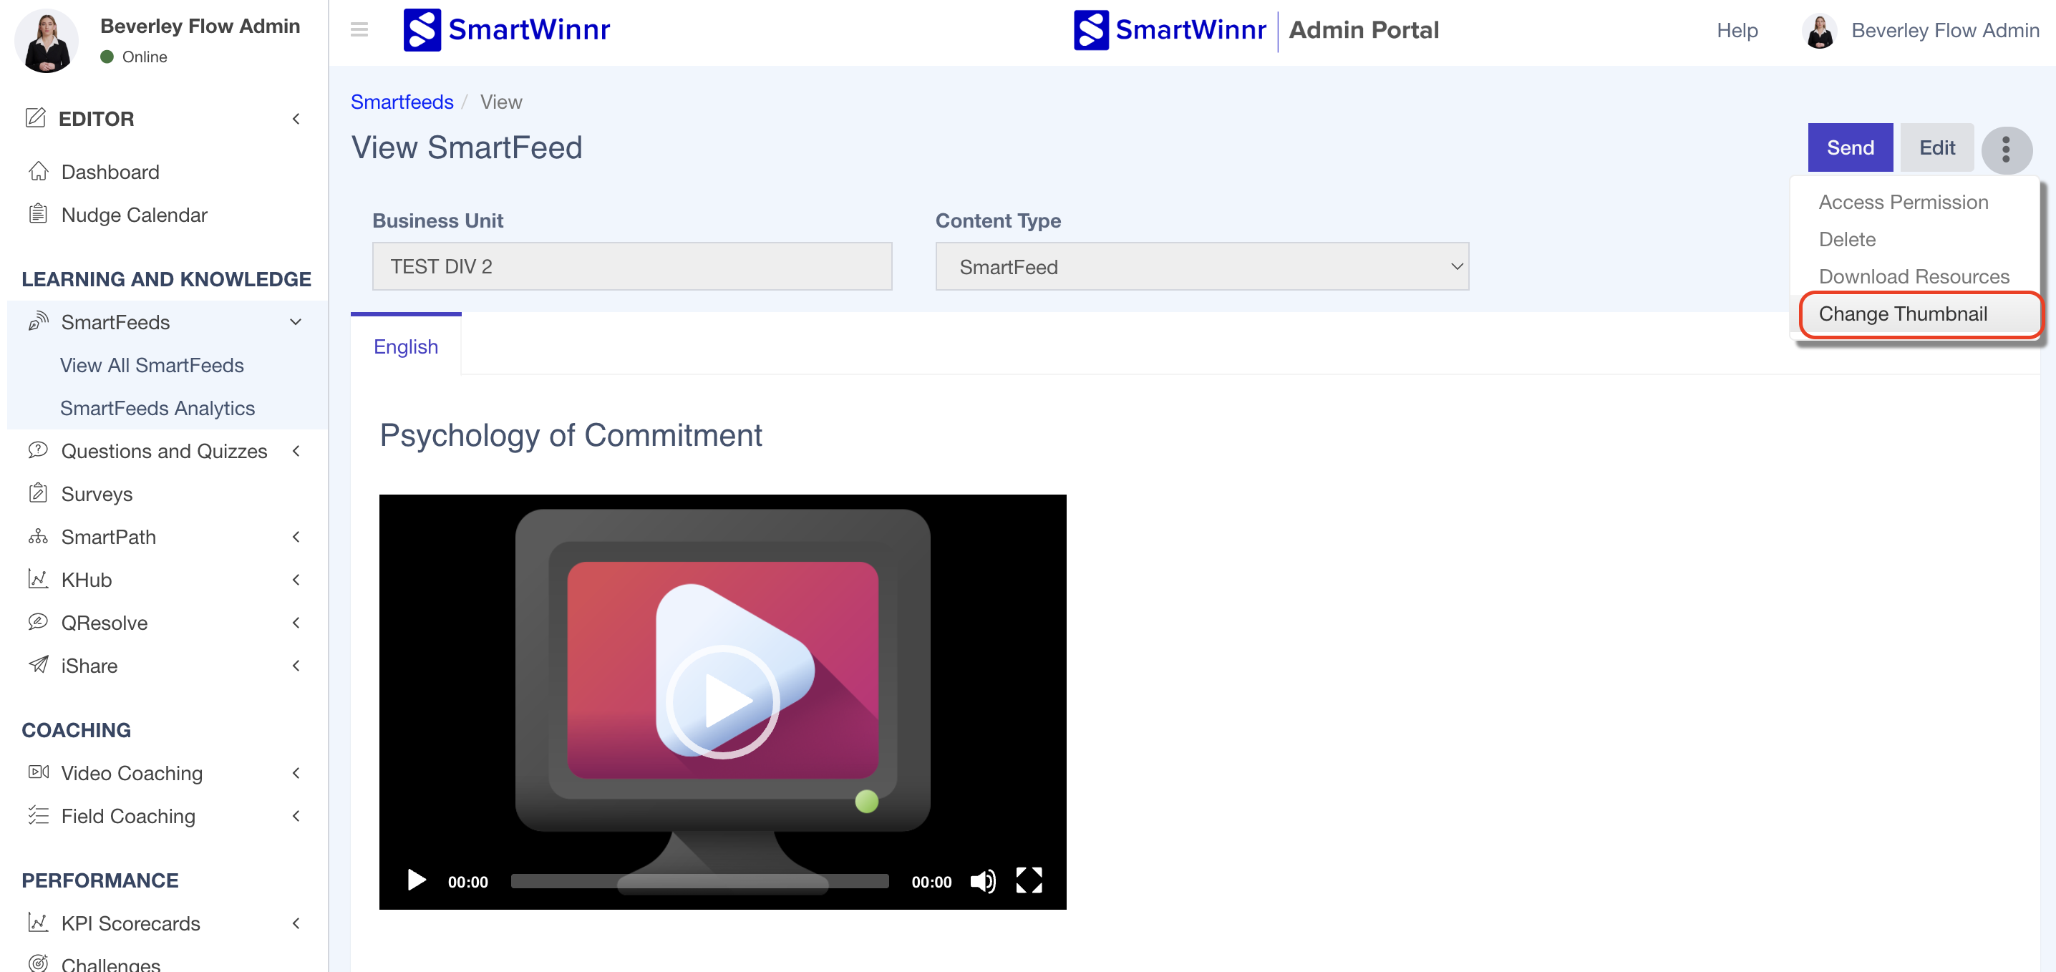The width and height of the screenshot is (2056, 972).
Task: Click the Dashboard home icon
Action: tap(39, 171)
